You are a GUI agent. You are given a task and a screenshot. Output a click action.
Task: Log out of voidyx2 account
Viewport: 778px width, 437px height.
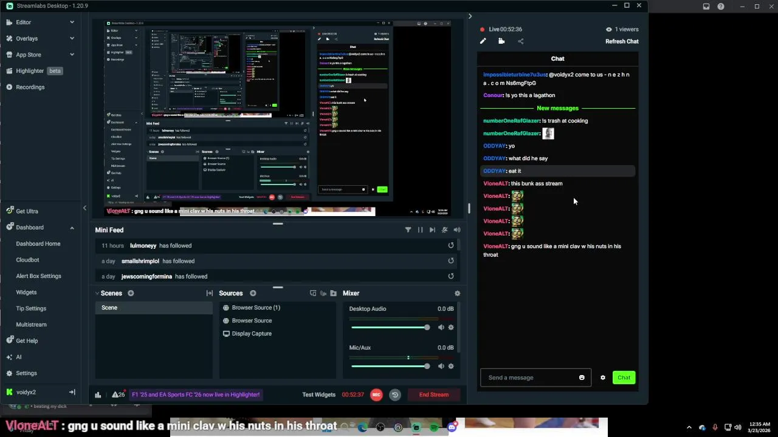[x=72, y=392]
